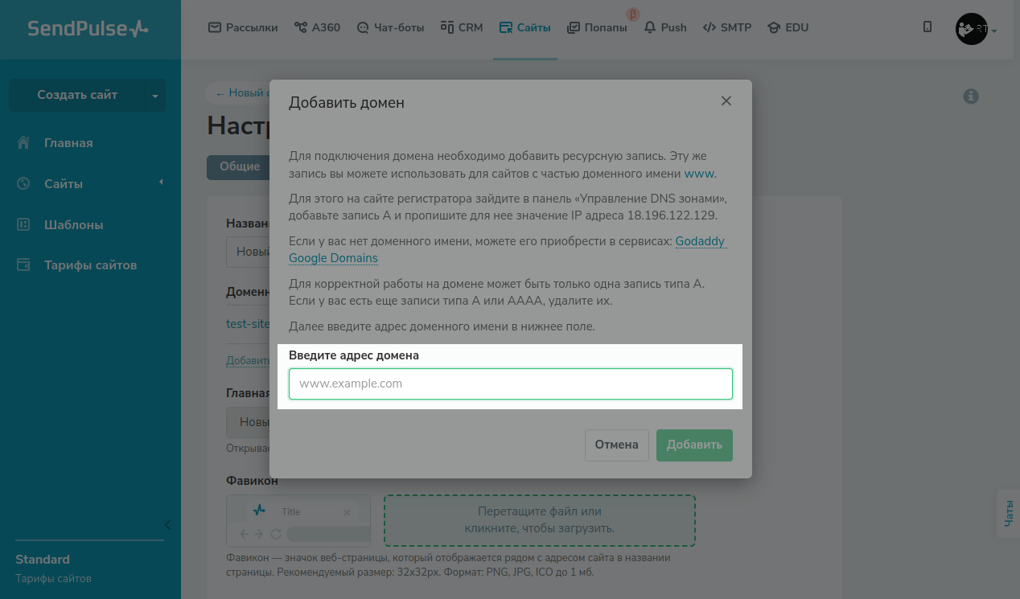Click the mobile phone icon in header

(927, 27)
